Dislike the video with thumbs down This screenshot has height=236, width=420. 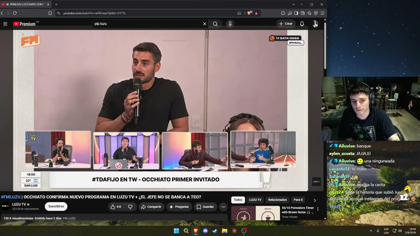tap(130, 207)
